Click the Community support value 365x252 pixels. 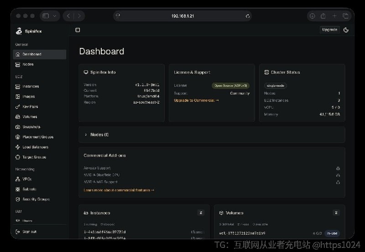coord(240,93)
